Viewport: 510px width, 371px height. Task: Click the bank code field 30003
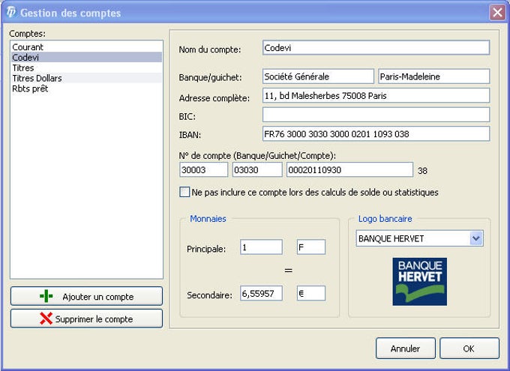(203, 169)
